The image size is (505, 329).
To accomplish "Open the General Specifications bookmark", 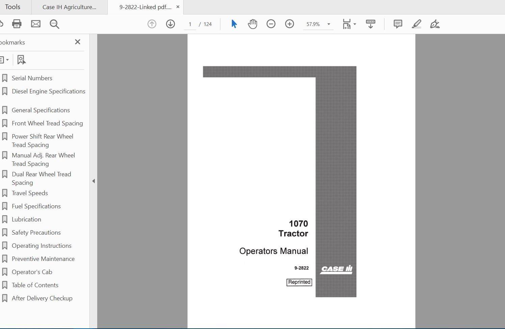I will coord(41,110).
